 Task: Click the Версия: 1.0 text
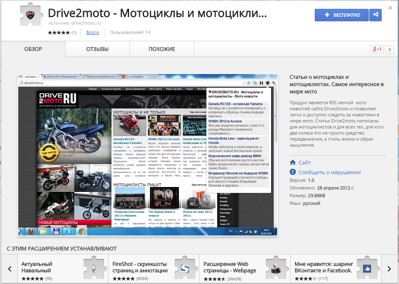(x=302, y=180)
